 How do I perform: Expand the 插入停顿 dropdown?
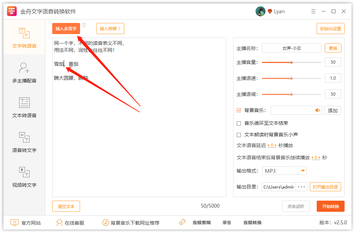[110, 29]
